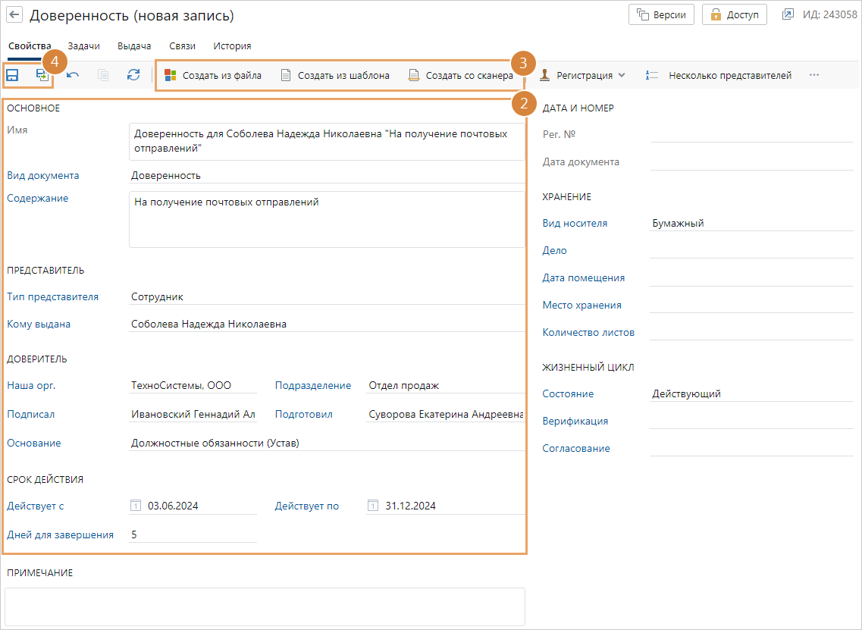Click the undo arrow icon
The width and height of the screenshot is (862, 630).
pos(73,75)
